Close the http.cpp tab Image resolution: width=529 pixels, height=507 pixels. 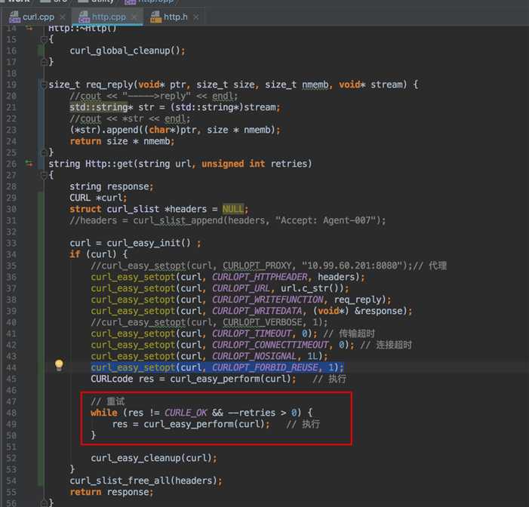click(134, 17)
